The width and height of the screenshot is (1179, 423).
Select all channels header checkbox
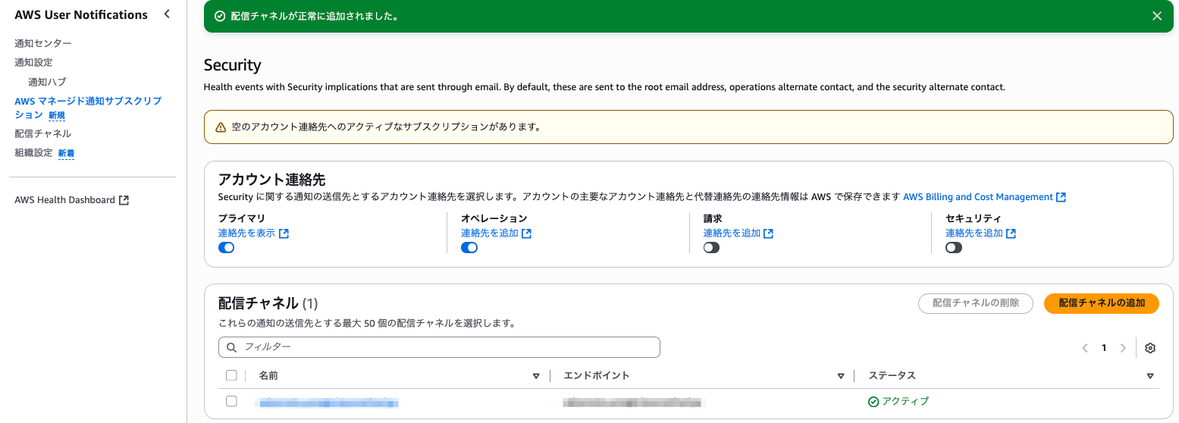231,375
